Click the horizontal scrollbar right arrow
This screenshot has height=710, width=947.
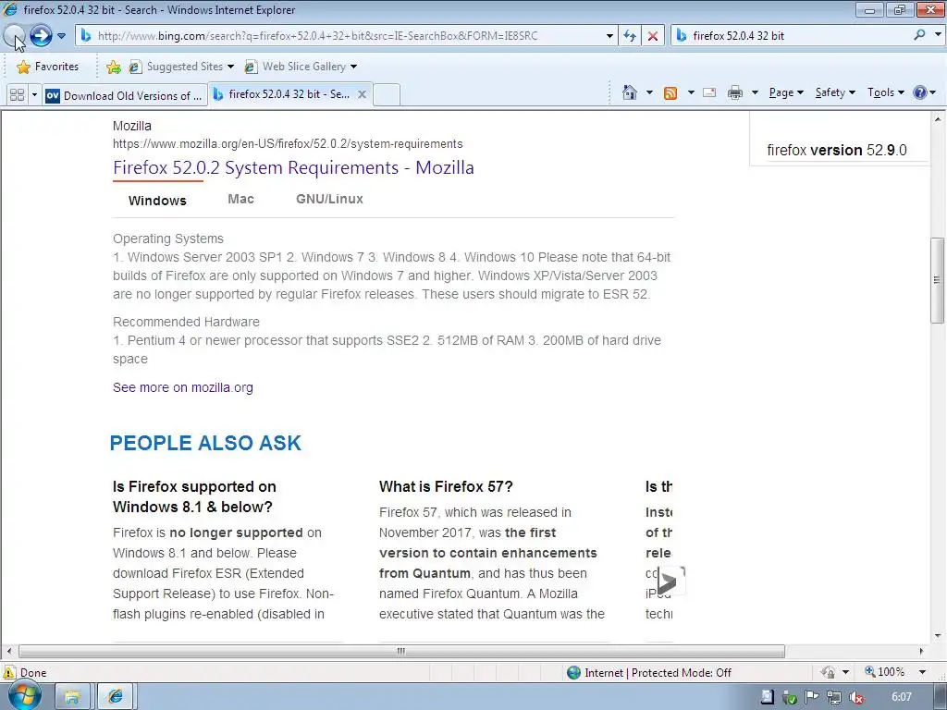point(922,652)
